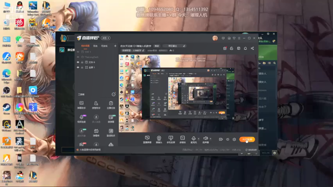The height and width of the screenshot is (187, 333).
Task: Select the 全屏 1 source row
Action: (97, 67)
